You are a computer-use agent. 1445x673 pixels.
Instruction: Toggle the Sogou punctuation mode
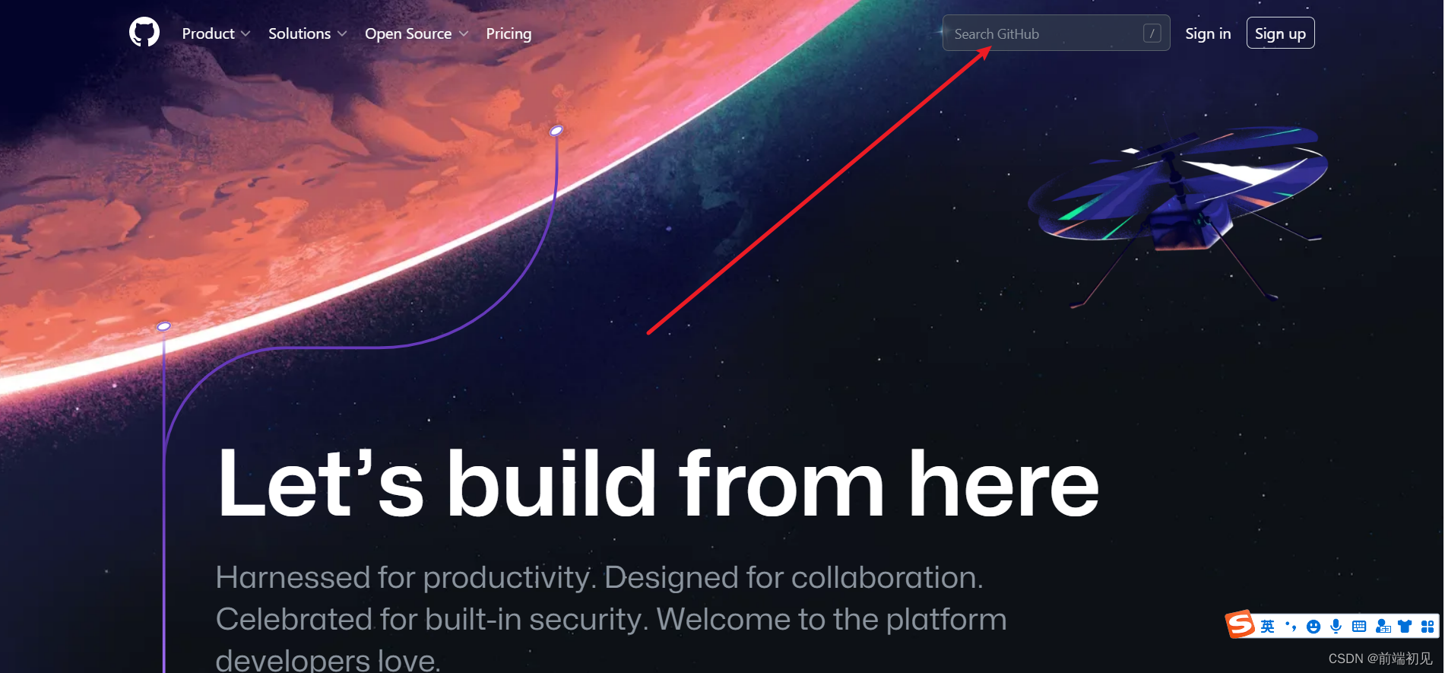pyautogui.click(x=1290, y=627)
